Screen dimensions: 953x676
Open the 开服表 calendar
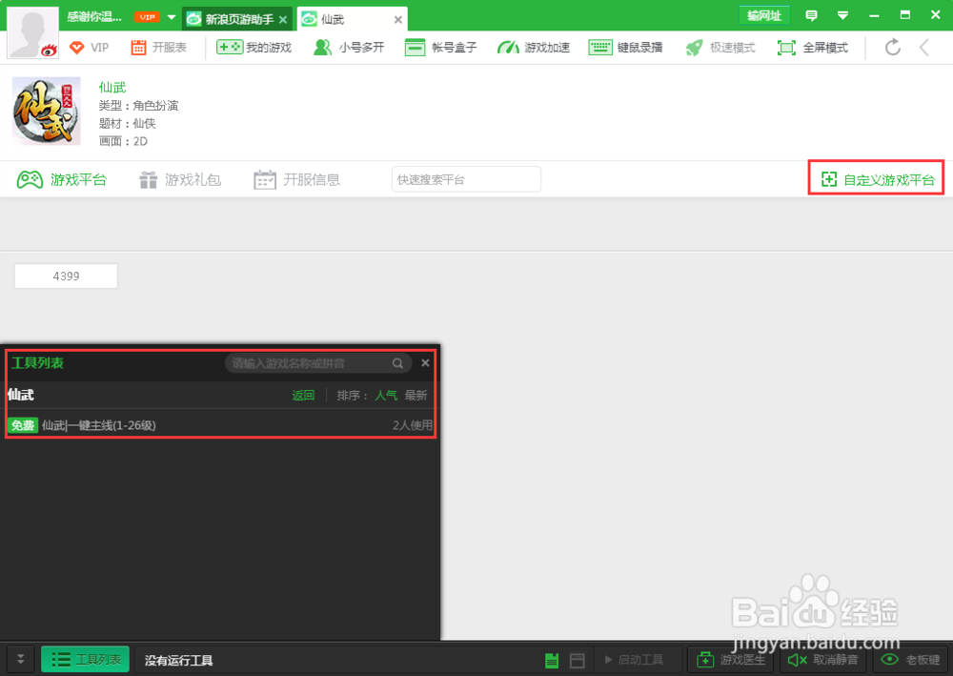pyautogui.click(x=158, y=48)
